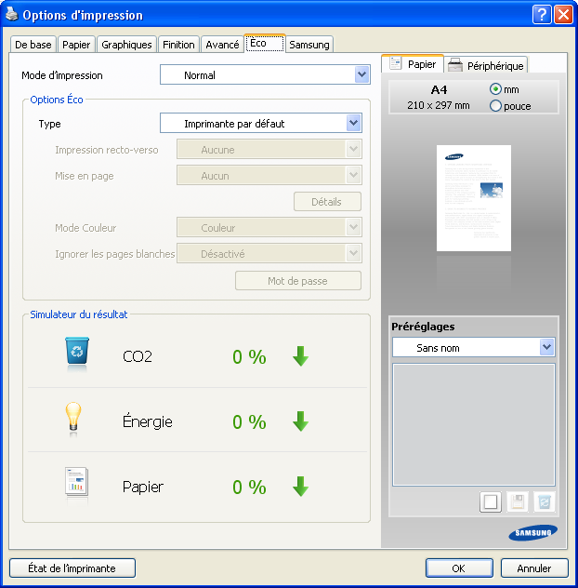The width and height of the screenshot is (578, 588).
Task: Click the Samsung logo
Action: pos(532,532)
